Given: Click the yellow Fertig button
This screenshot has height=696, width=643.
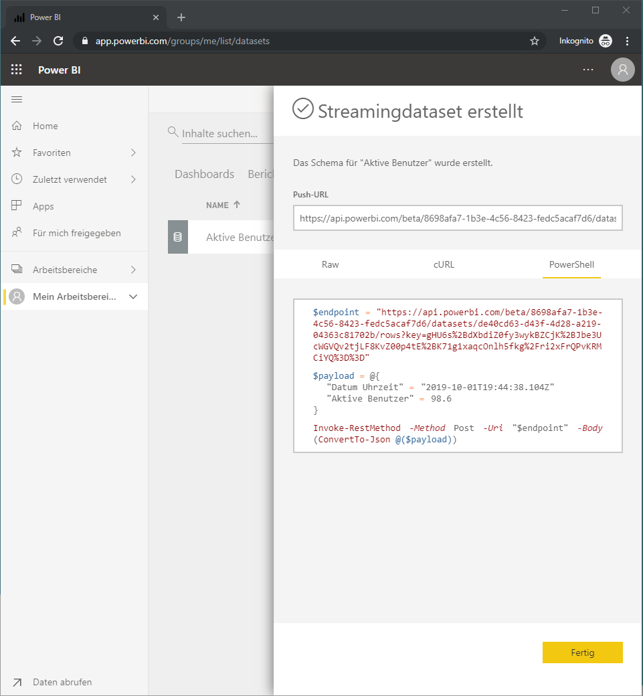Looking at the screenshot, I should tap(583, 652).
